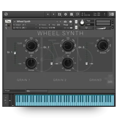Select next instrument small right arrow
The height and width of the screenshot is (118, 118).
pyautogui.click(x=60, y=22)
